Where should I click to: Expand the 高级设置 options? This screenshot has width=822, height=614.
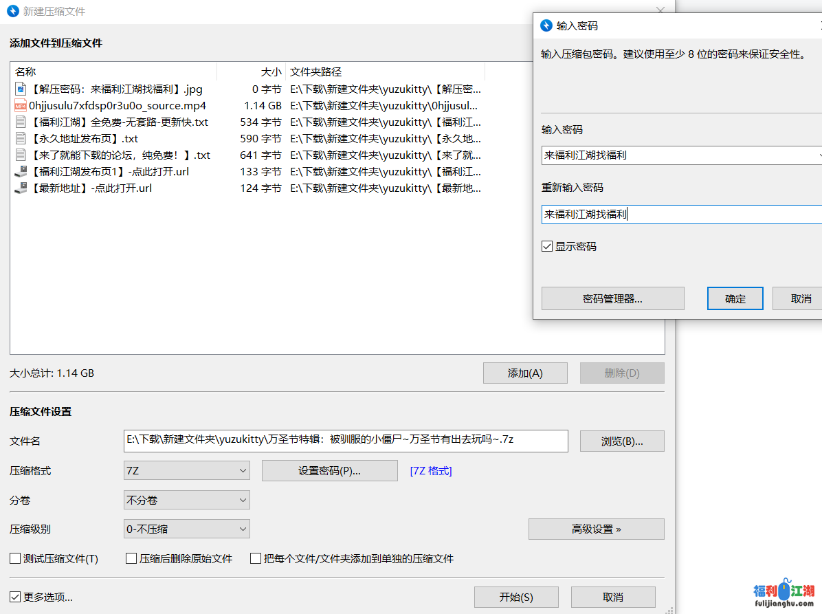(595, 529)
